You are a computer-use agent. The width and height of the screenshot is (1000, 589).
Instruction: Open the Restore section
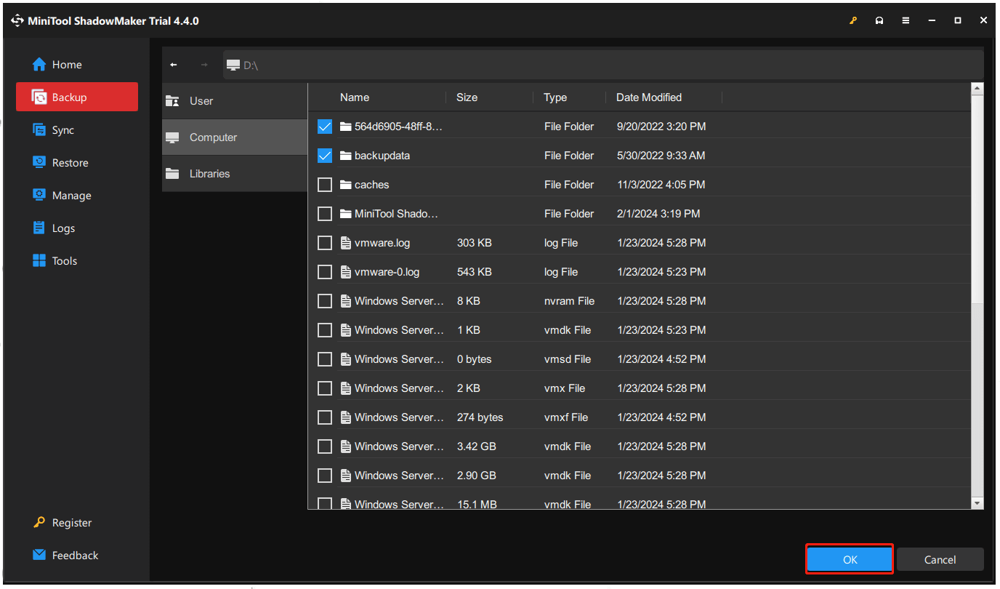coord(67,162)
